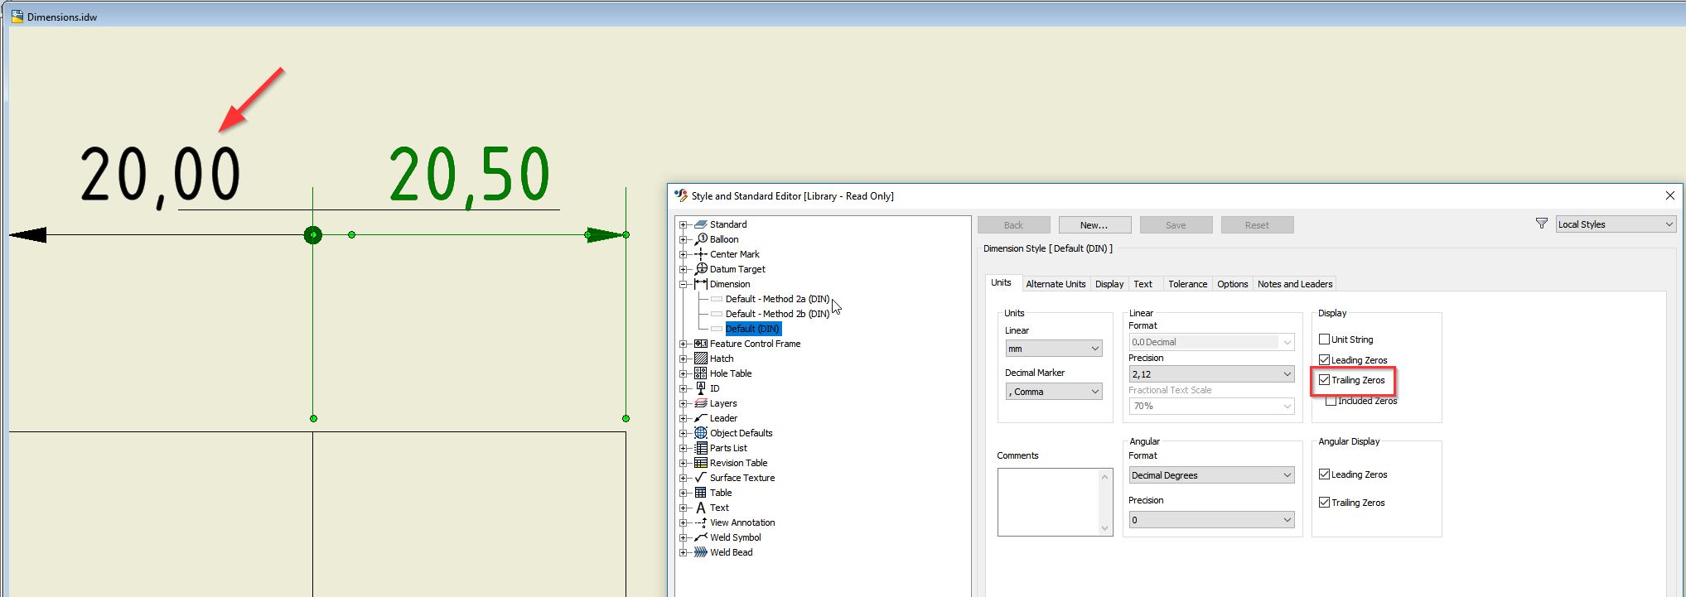Viewport: 1686px width, 597px height.
Task: Click the Hole Table icon
Action: (x=701, y=373)
